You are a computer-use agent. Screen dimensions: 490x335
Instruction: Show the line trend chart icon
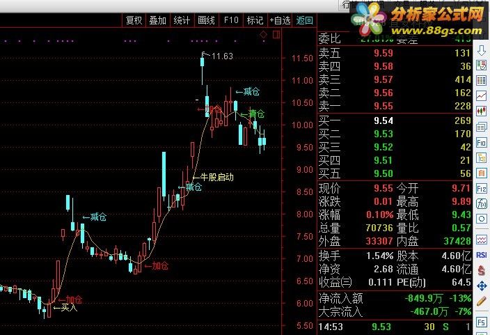[481, 95]
